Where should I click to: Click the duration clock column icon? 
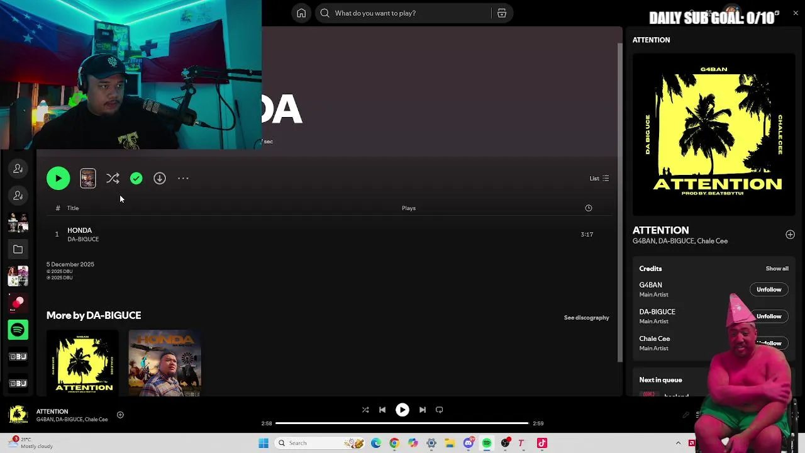(x=589, y=208)
